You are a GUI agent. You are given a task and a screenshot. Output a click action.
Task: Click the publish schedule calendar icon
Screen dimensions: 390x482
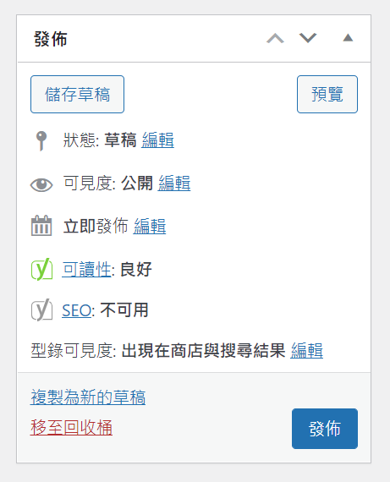[x=41, y=226]
